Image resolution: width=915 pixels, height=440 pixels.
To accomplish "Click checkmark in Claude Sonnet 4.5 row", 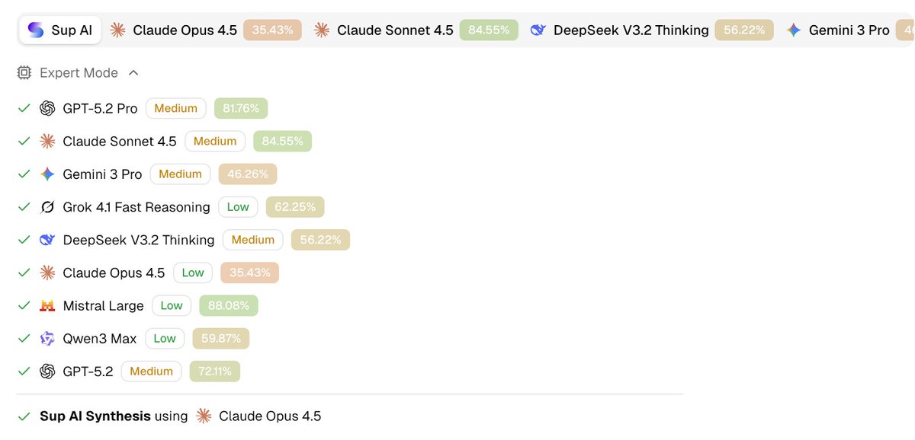I will tap(24, 141).
